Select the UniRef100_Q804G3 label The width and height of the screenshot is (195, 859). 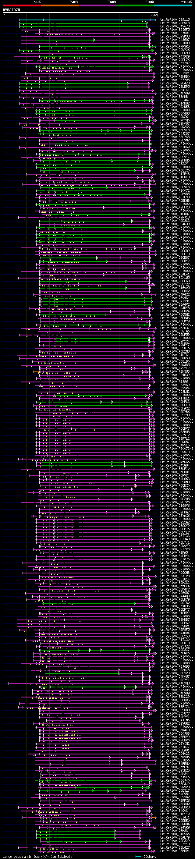coord(175,113)
